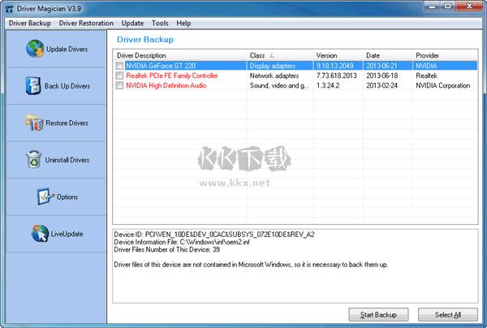The width and height of the screenshot is (487, 328).
Task: Click the NVIDIA Corporation provider cell
Action: (x=443, y=85)
